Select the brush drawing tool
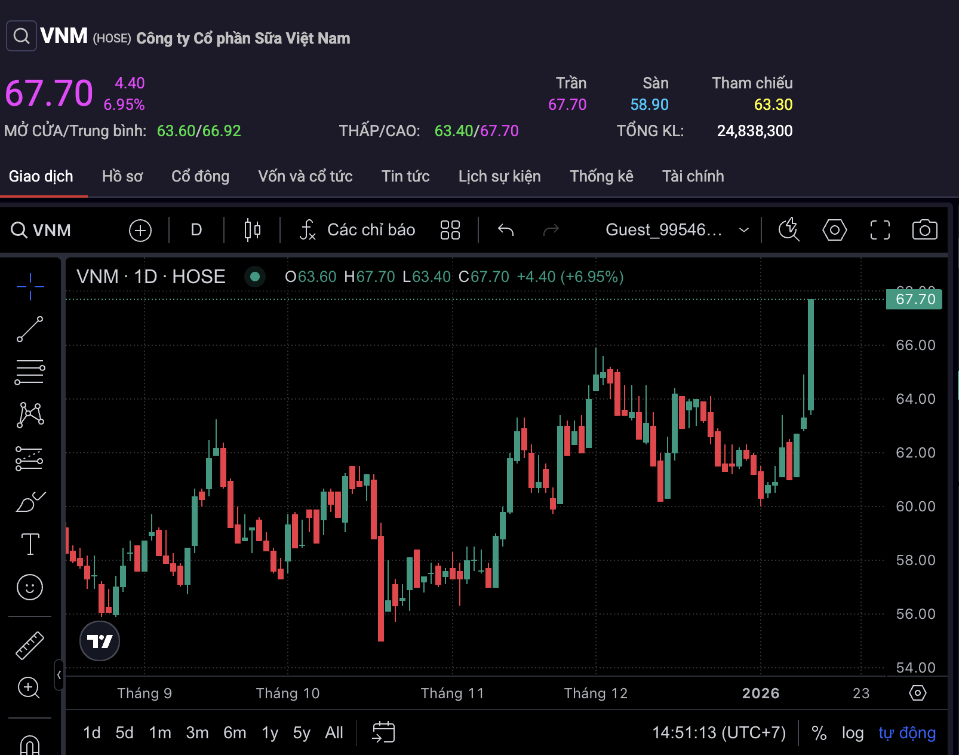The height and width of the screenshot is (755, 959). pos(30,502)
